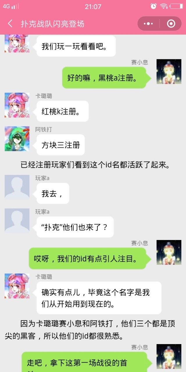
Task: Tap the top bubble 我们玩一玩看看吧。
Action: [x=76, y=46]
